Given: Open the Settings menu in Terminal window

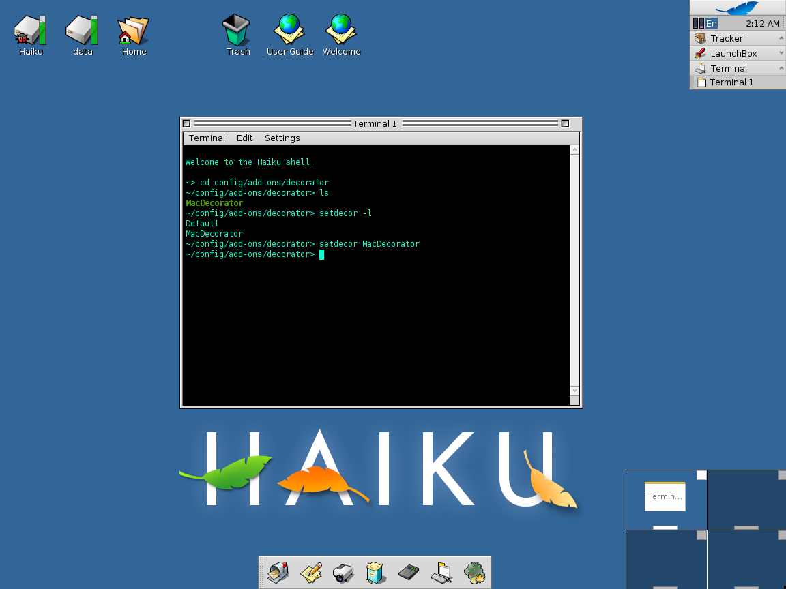Looking at the screenshot, I should pyautogui.click(x=282, y=138).
